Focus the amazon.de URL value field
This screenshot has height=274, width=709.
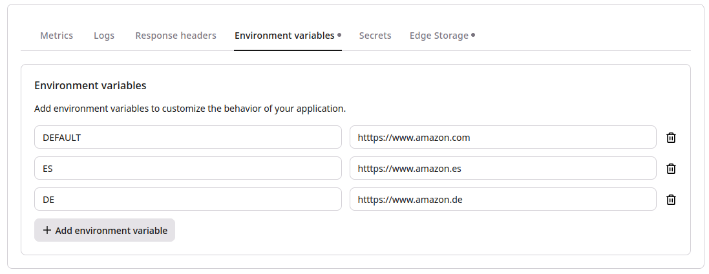click(x=503, y=199)
